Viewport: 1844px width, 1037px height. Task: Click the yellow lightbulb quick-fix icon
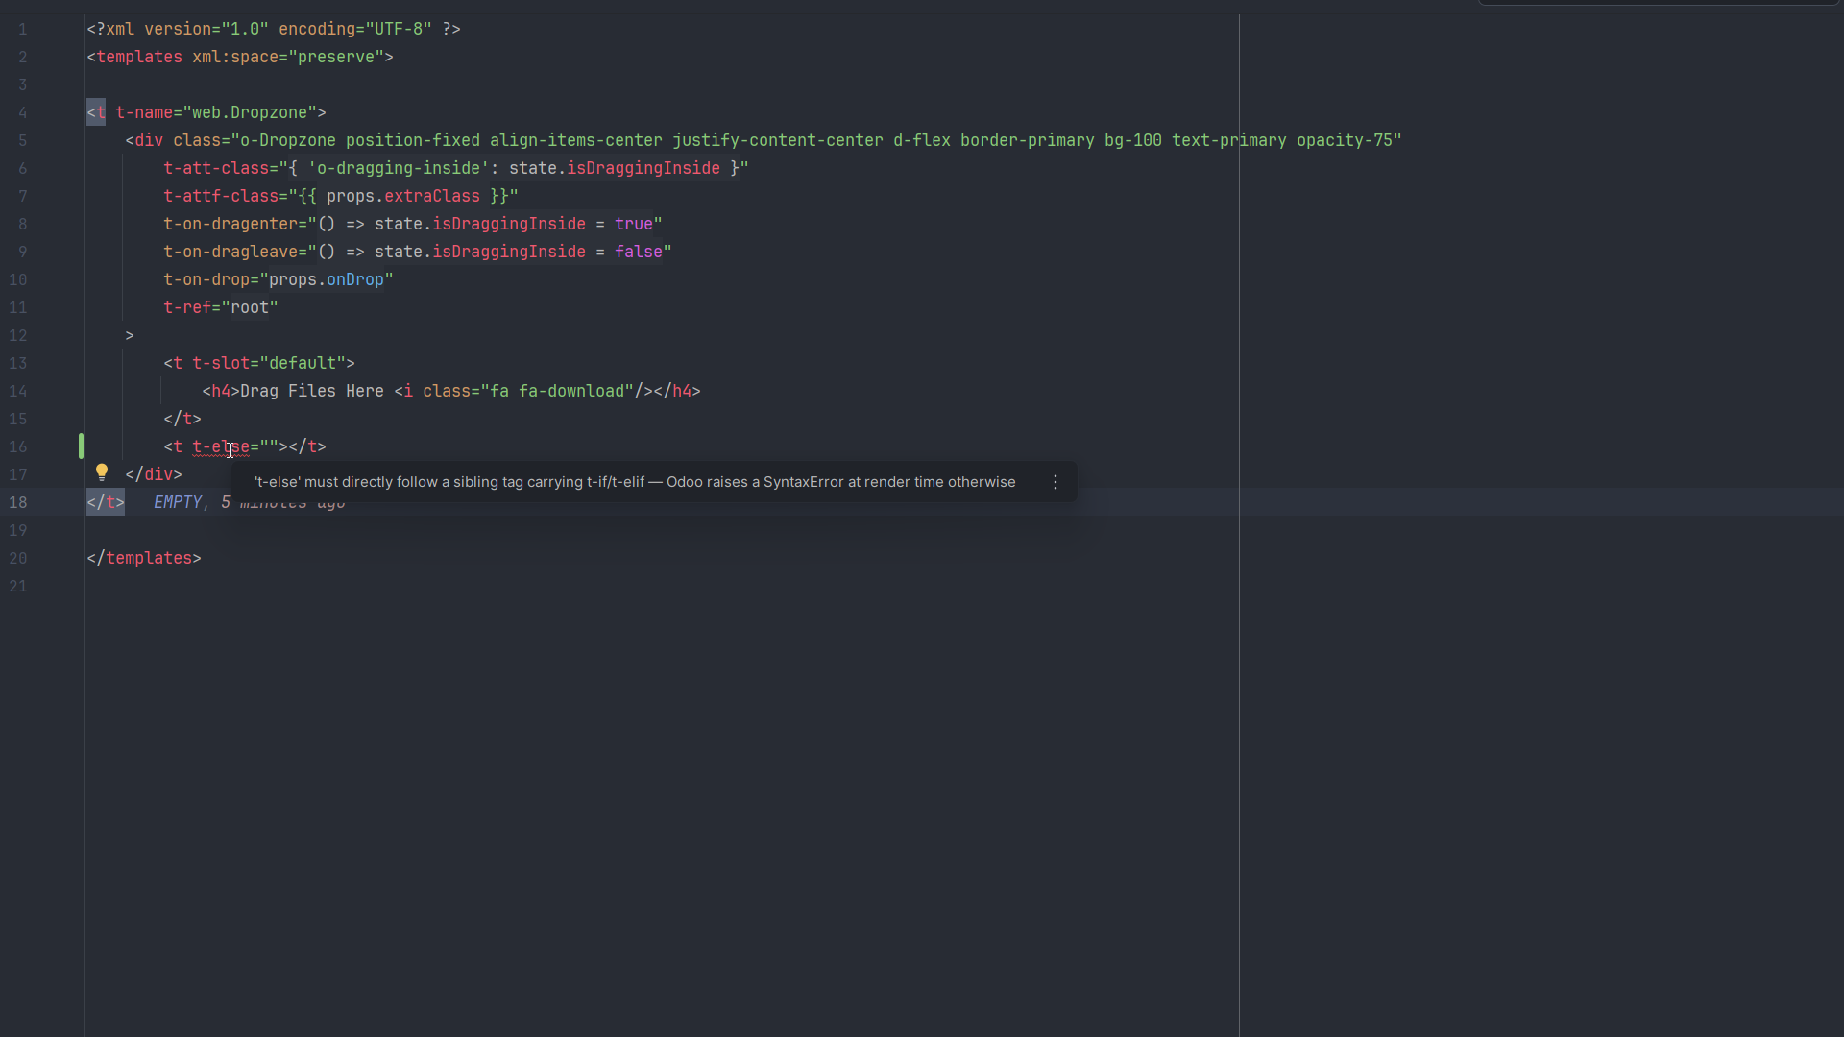coord(102,472)
